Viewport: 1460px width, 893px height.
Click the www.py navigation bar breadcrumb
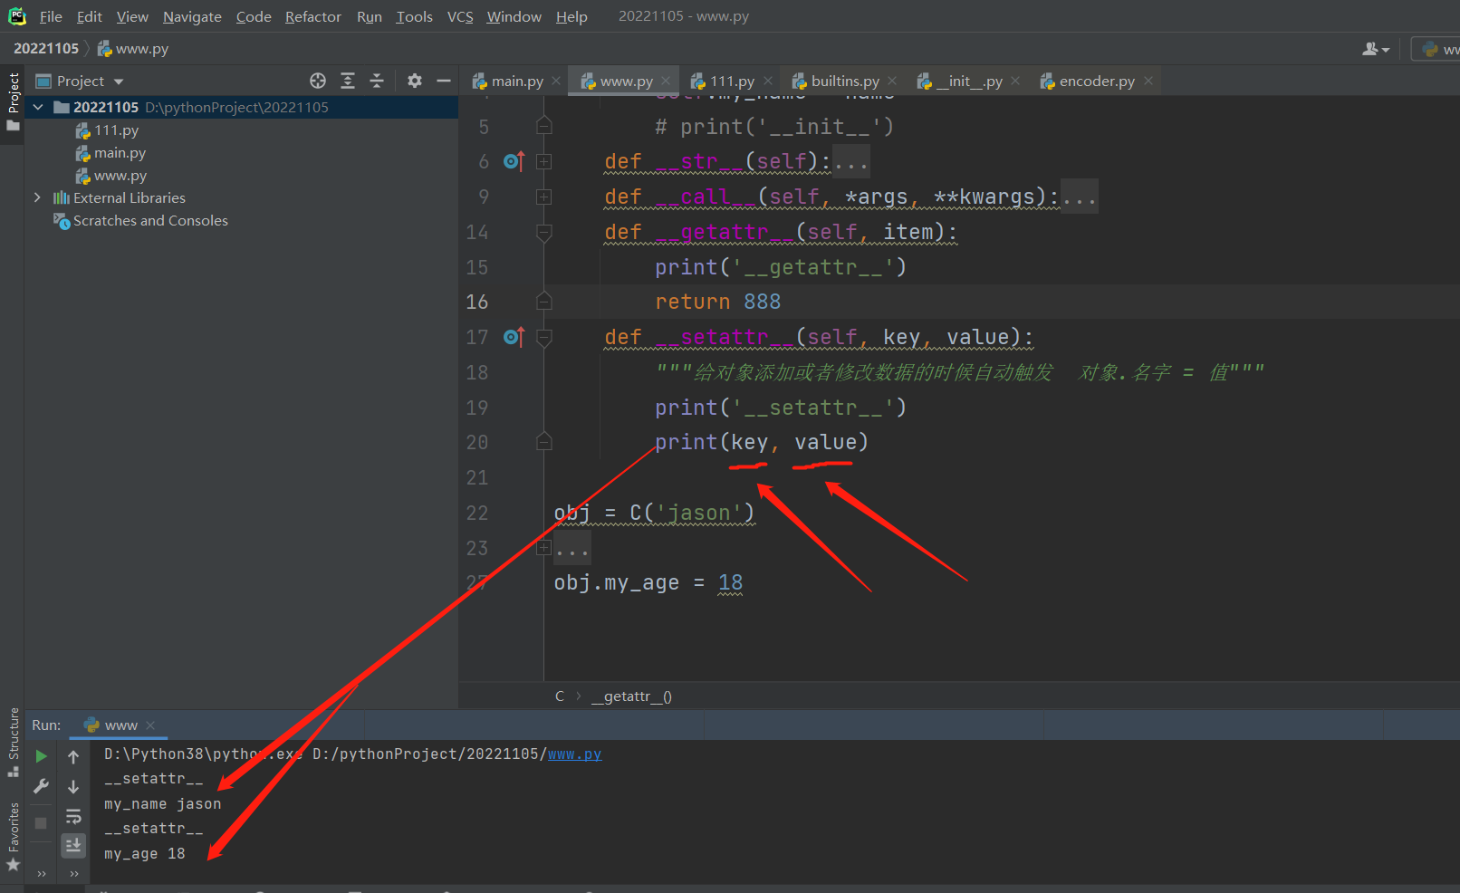click(x=133, y=48)
